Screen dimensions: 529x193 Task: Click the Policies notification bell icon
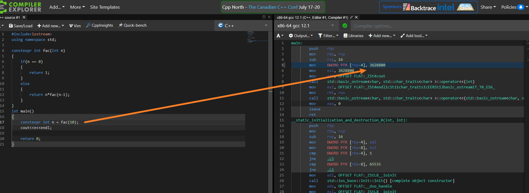(x=521, y=7)
